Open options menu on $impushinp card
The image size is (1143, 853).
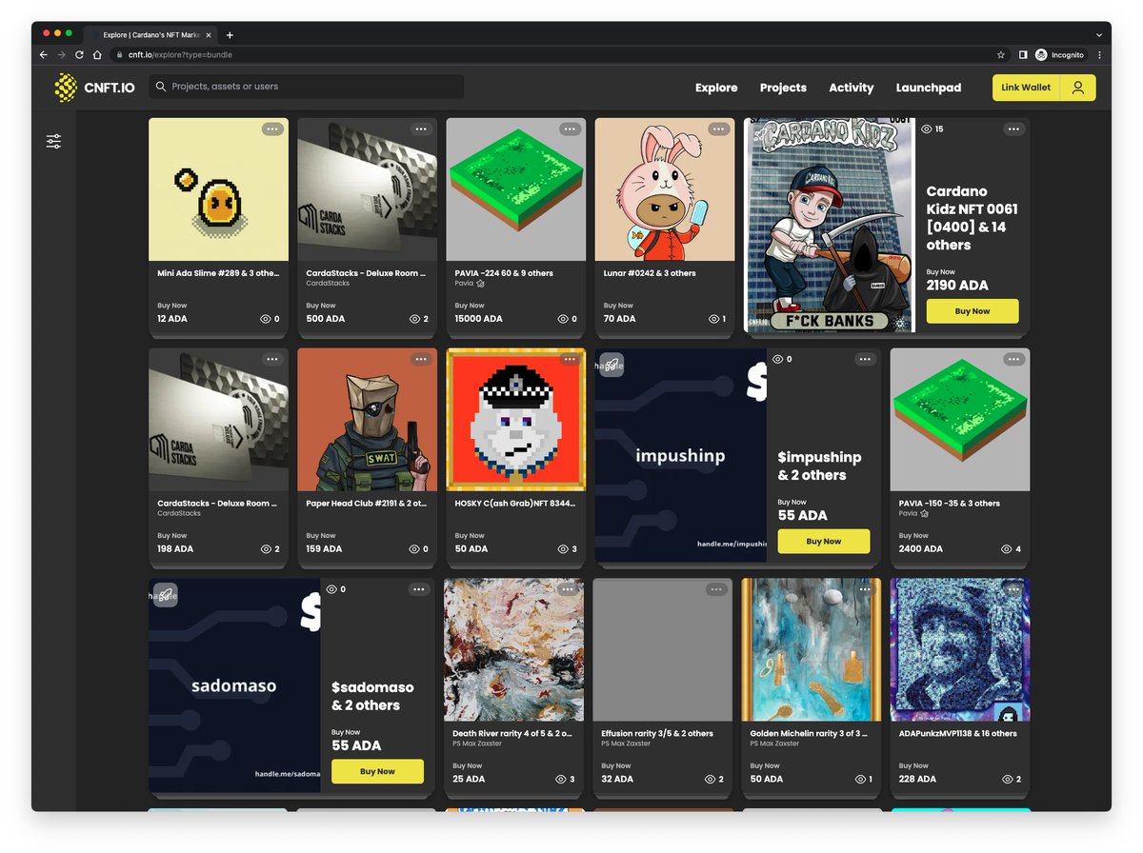(865, 359)
